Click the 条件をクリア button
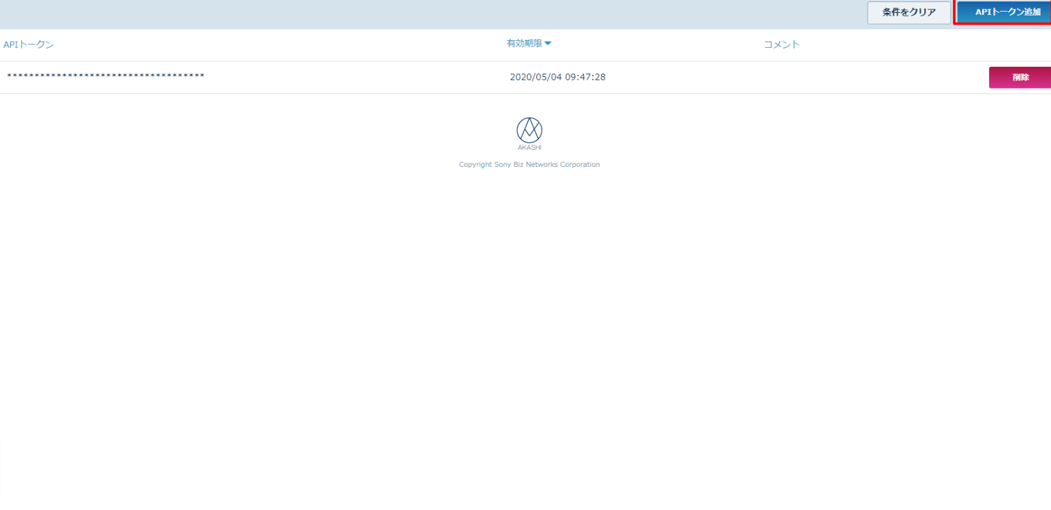Screen dimensions: 1051x510 tap(909, 12)
